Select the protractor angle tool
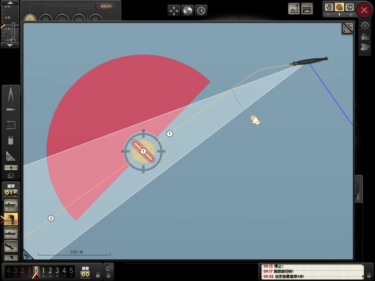The width and height of the screenshot is (375, 281). (11, 156)
